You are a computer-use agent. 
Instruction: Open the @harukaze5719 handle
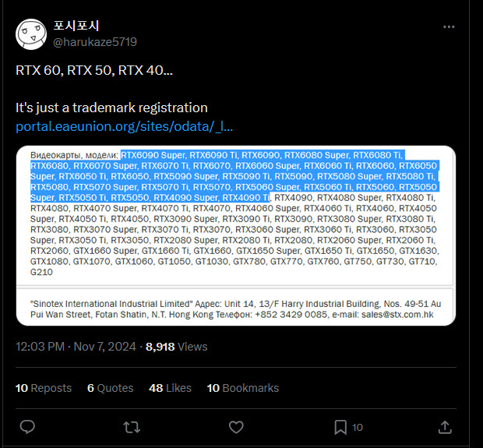(95, 42)
